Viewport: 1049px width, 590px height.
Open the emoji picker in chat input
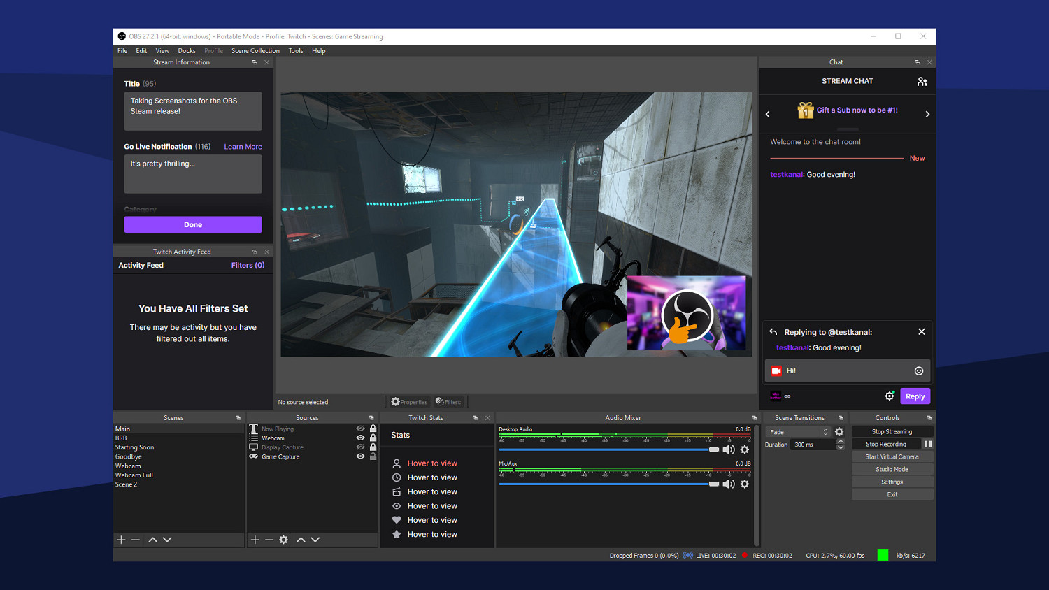point(919,371)
